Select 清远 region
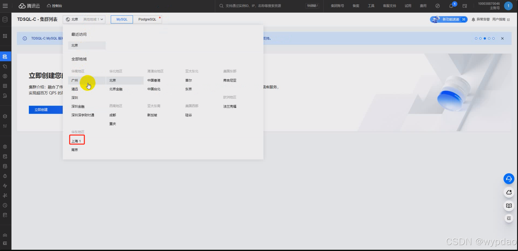The height and width of the screenshot is (251, 518). (x=75, y=89)
